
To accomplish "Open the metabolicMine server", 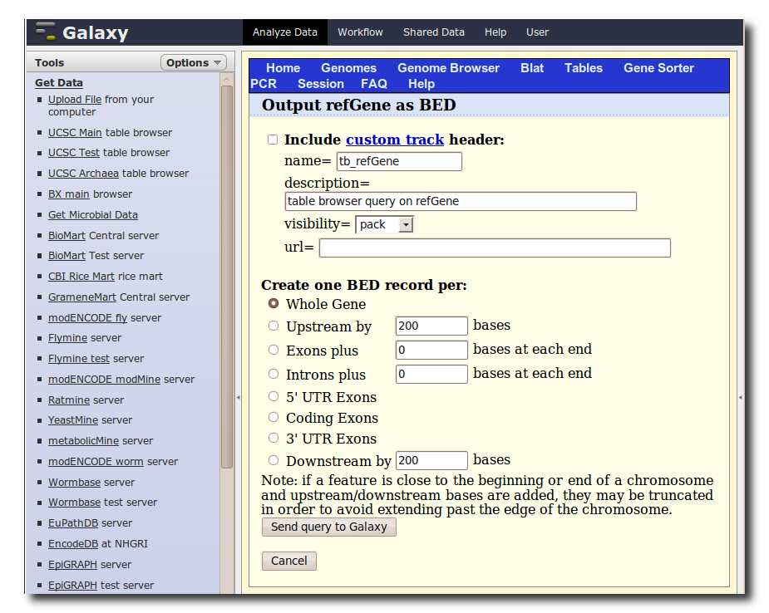I will [x=83, y=441].
